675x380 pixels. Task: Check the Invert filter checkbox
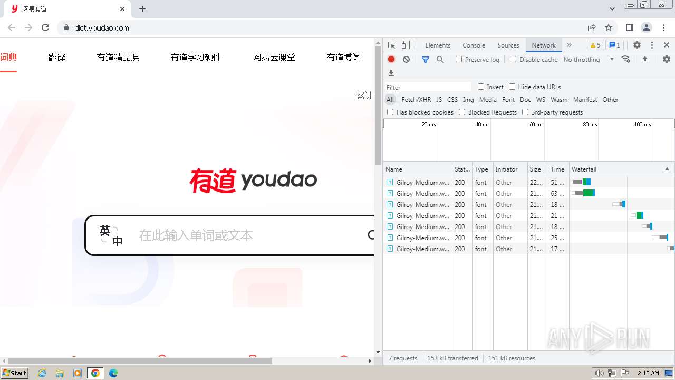click(481, 87)
